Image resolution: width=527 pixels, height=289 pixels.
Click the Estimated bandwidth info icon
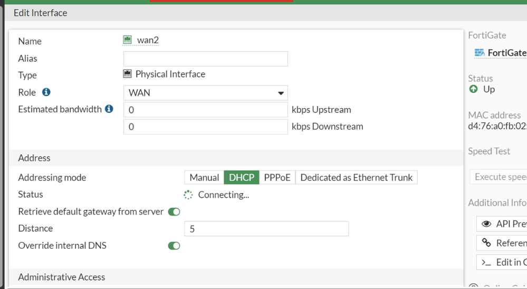click(x=109, y=109)
